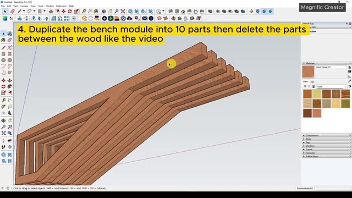Click the green tree icon in toolbar
Viewport: 352px width, 198px height.
click(x=111, y=18)
